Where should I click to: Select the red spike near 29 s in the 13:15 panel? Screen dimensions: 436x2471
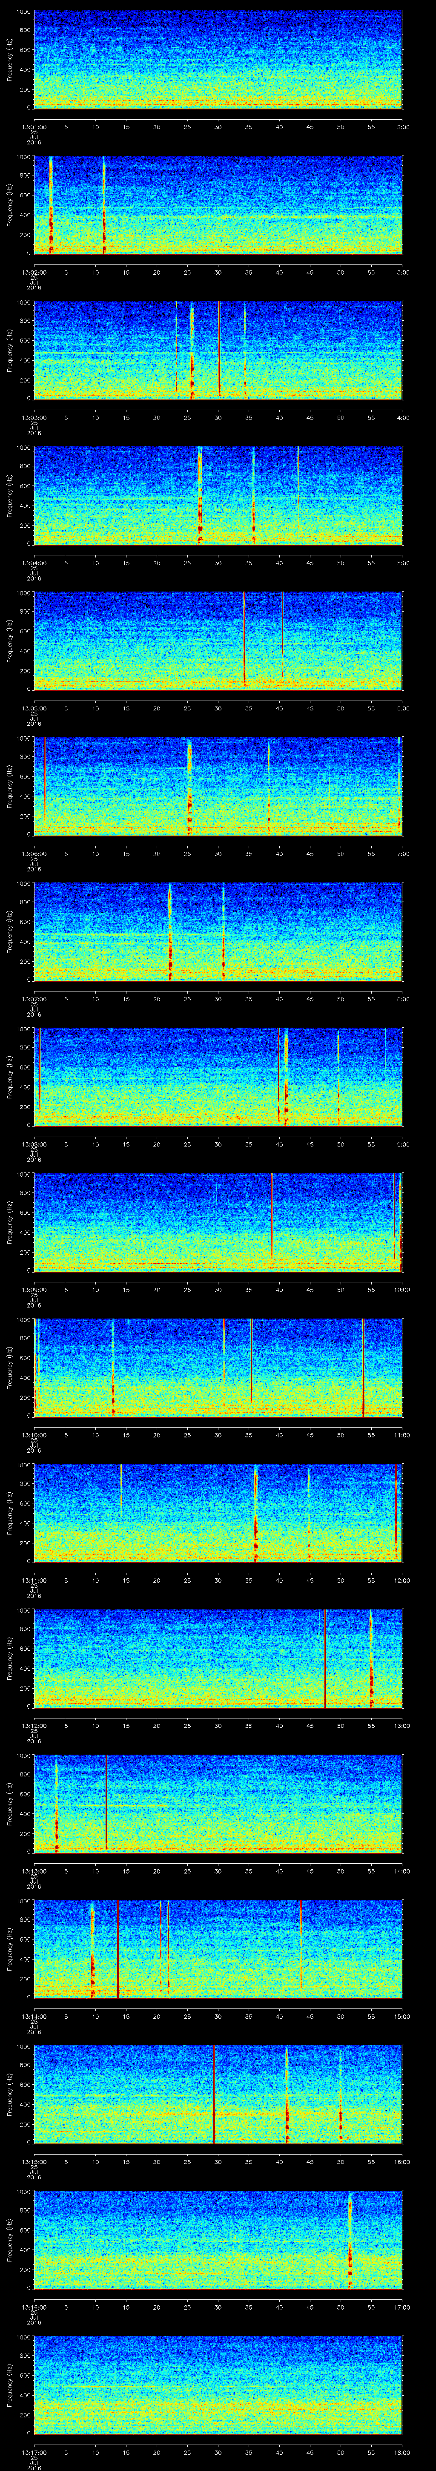point(214,2093)
